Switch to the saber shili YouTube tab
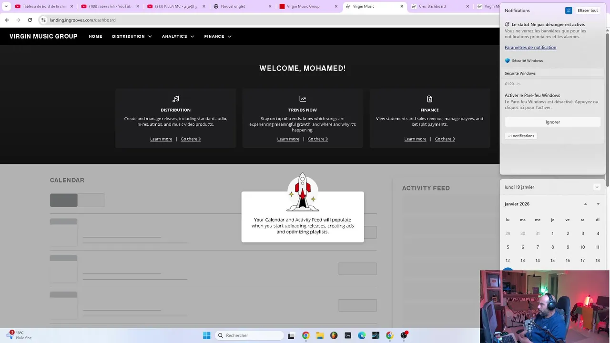 (x=110, y=6)
